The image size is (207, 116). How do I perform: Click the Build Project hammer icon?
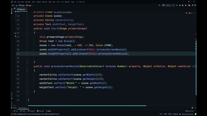[x=159, y=5]
